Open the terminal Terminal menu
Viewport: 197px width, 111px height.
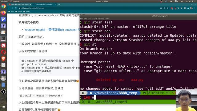click(101, 19)
